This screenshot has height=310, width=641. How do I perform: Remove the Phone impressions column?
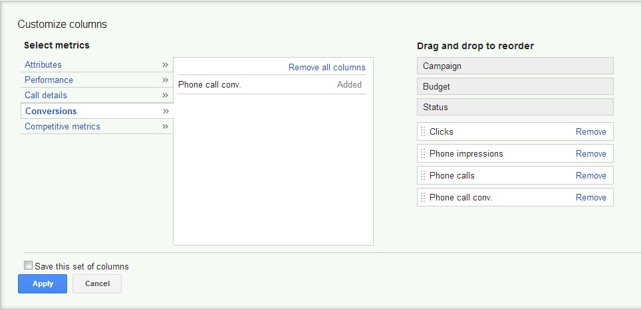pyautogui.click(x=590, y=154)
